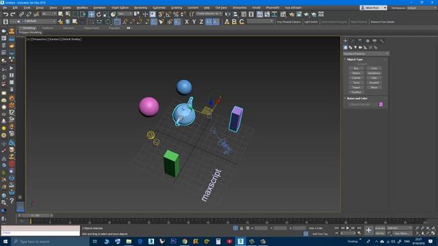
Task: Click the Rendered Frame Window icon
Action: [x=299, y=14]
